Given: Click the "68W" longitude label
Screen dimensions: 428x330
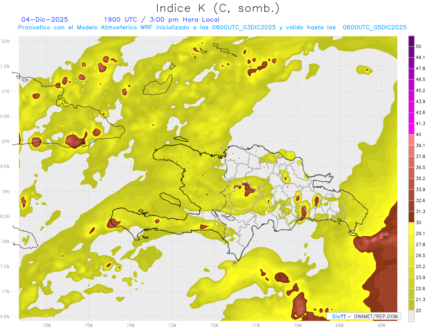Looking at the screenshot, I should pyautogui.click(x=381, y=325).
